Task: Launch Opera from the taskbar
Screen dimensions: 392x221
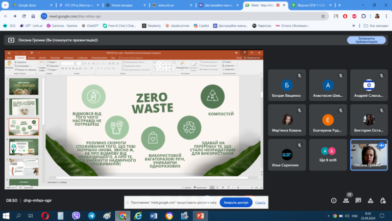Action: pyautogui.click(x=45, y=216)
